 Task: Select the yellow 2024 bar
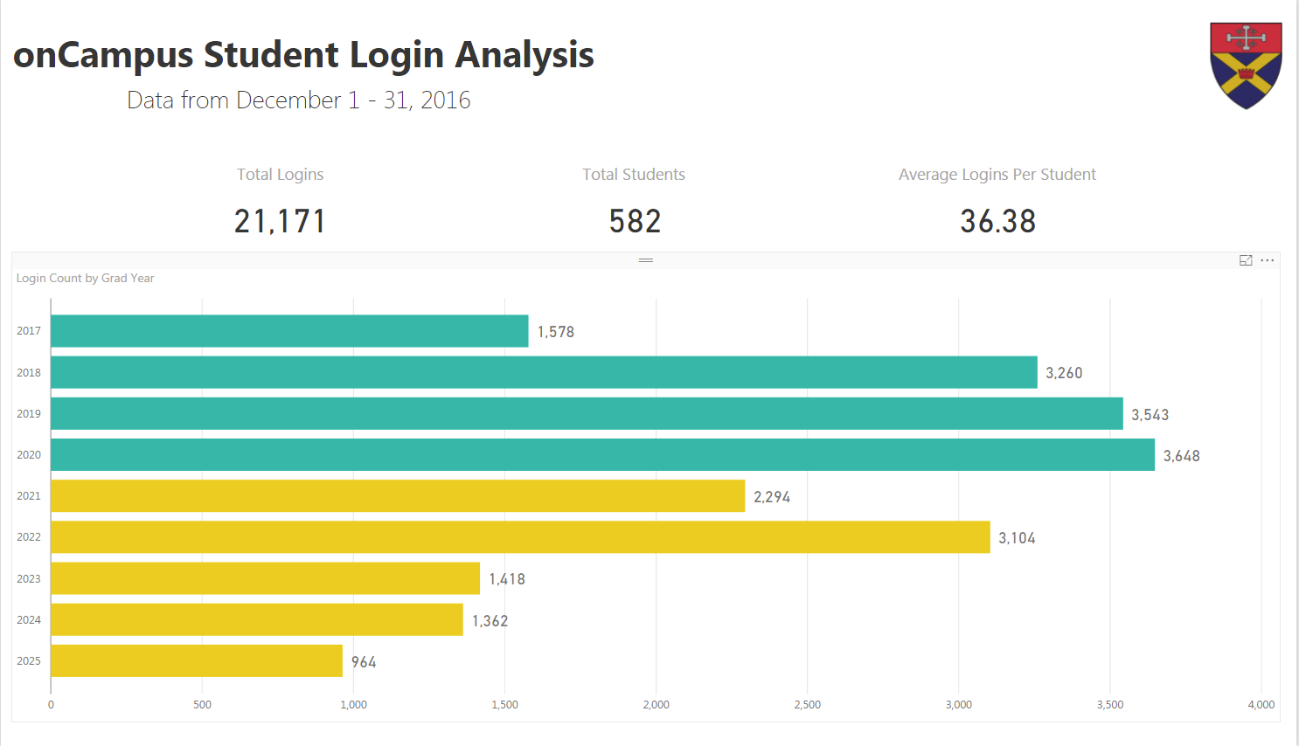tap(257, 619)
